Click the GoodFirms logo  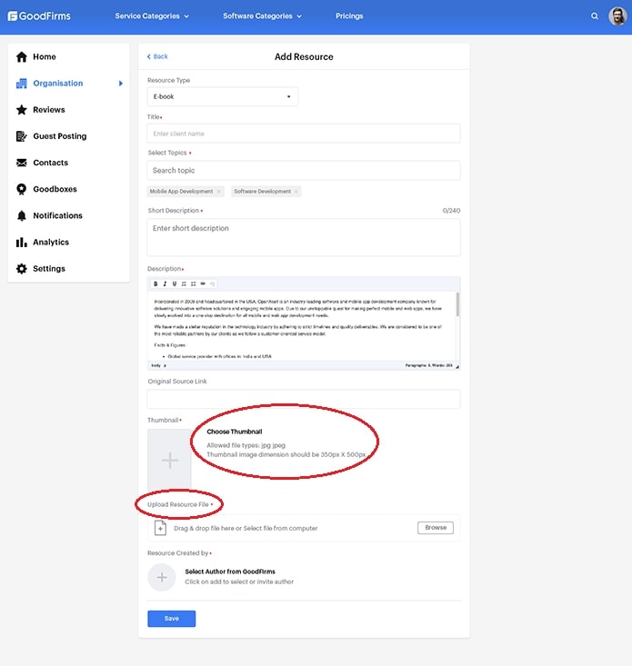(39, 16)
